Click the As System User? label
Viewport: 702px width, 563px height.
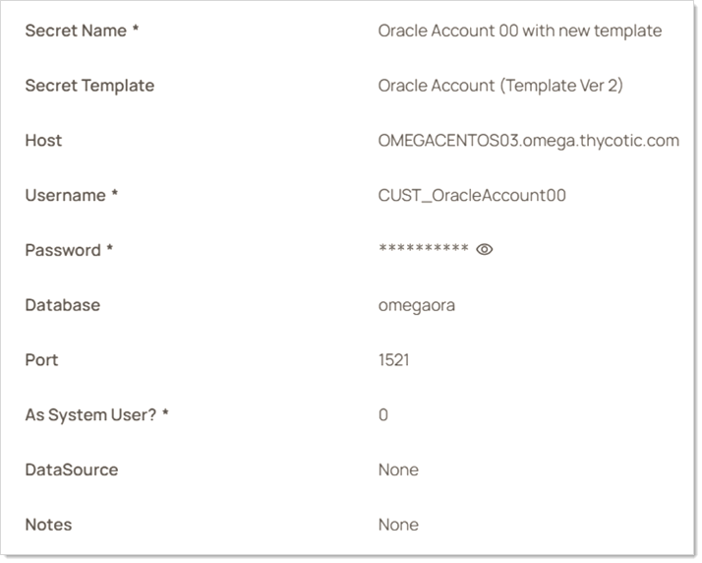tap(96, 415)
